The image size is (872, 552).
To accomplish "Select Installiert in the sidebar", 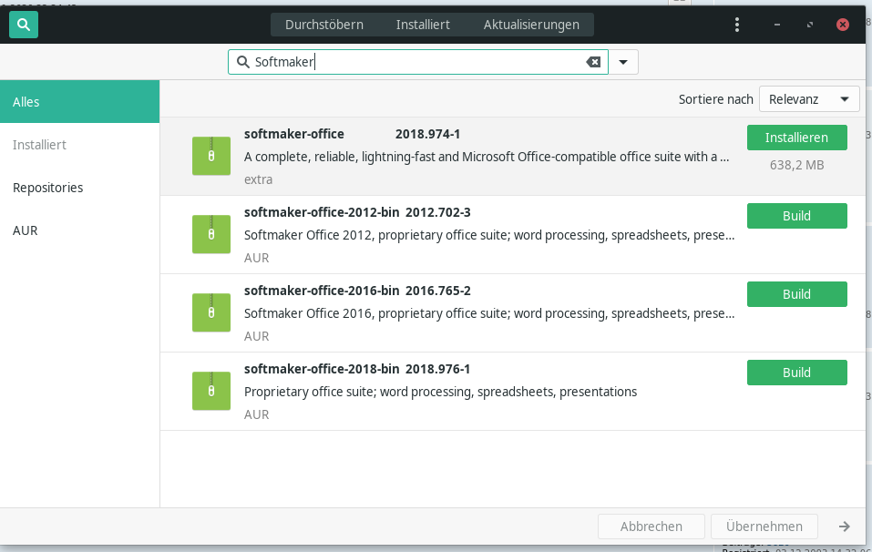I will (79, 145).
